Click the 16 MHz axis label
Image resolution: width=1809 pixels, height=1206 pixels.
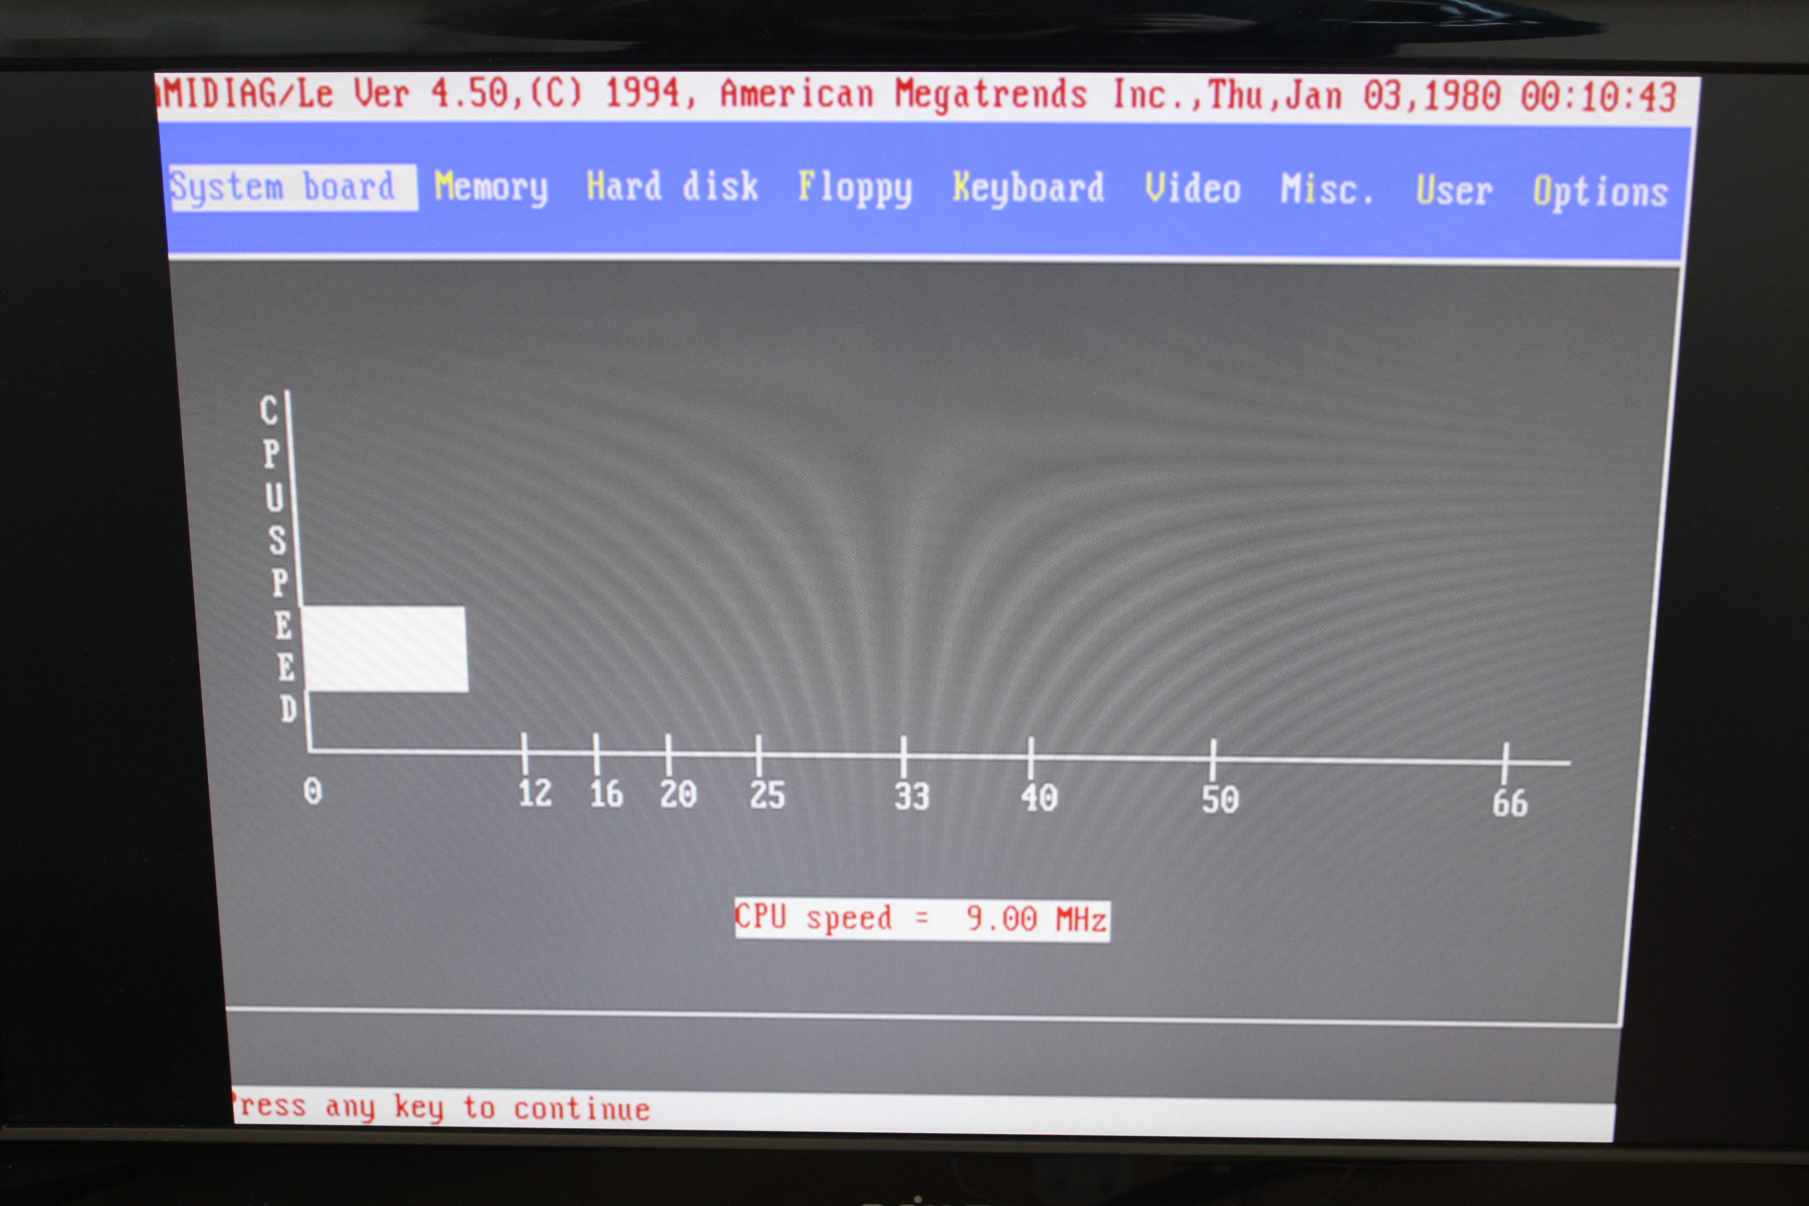coord(606,794)
